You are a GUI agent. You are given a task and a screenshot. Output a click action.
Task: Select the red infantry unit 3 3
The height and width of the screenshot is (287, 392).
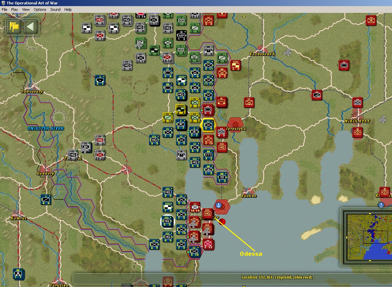tap(208, 20)
